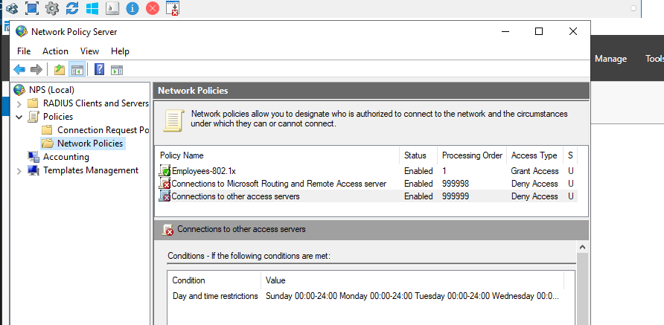Screen dimensions: 664x325
Task: Expand the Templates Management node
Action: coord(19,171)
